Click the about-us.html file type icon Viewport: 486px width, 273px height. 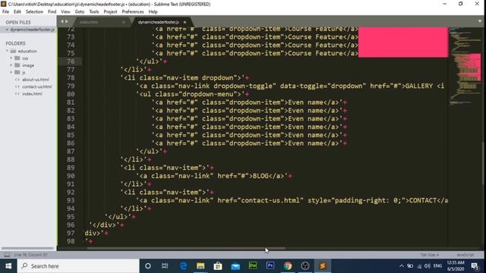coord(17,80)
